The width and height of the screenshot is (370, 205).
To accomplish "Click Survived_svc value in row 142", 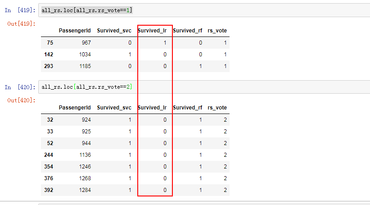I will point(130,55).
